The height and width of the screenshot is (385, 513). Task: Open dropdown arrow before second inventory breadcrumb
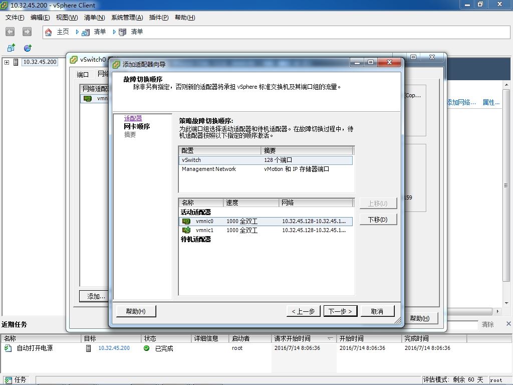coord(114,32)
